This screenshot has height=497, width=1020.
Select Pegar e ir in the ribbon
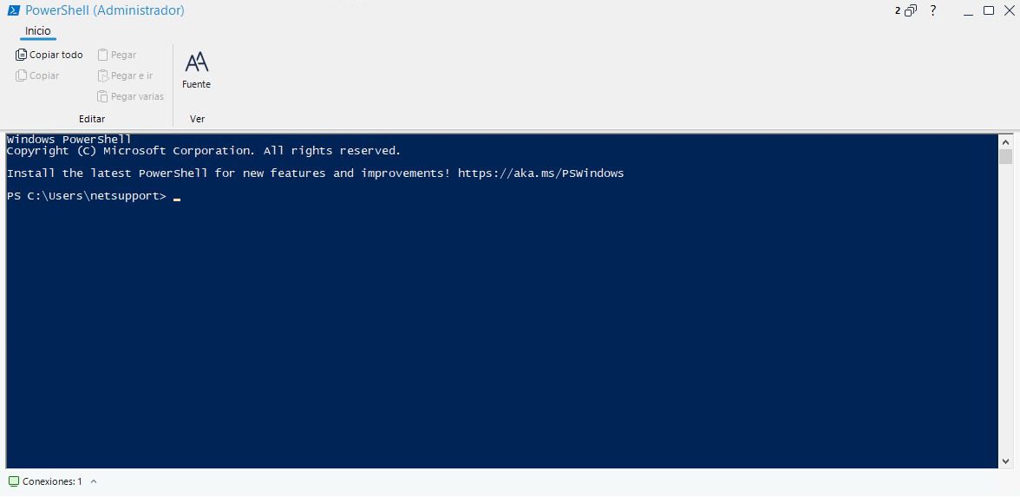[x=125, y=75]
